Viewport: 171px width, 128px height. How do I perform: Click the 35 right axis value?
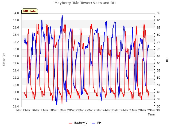pyautogui.click(x=158, y=99)
